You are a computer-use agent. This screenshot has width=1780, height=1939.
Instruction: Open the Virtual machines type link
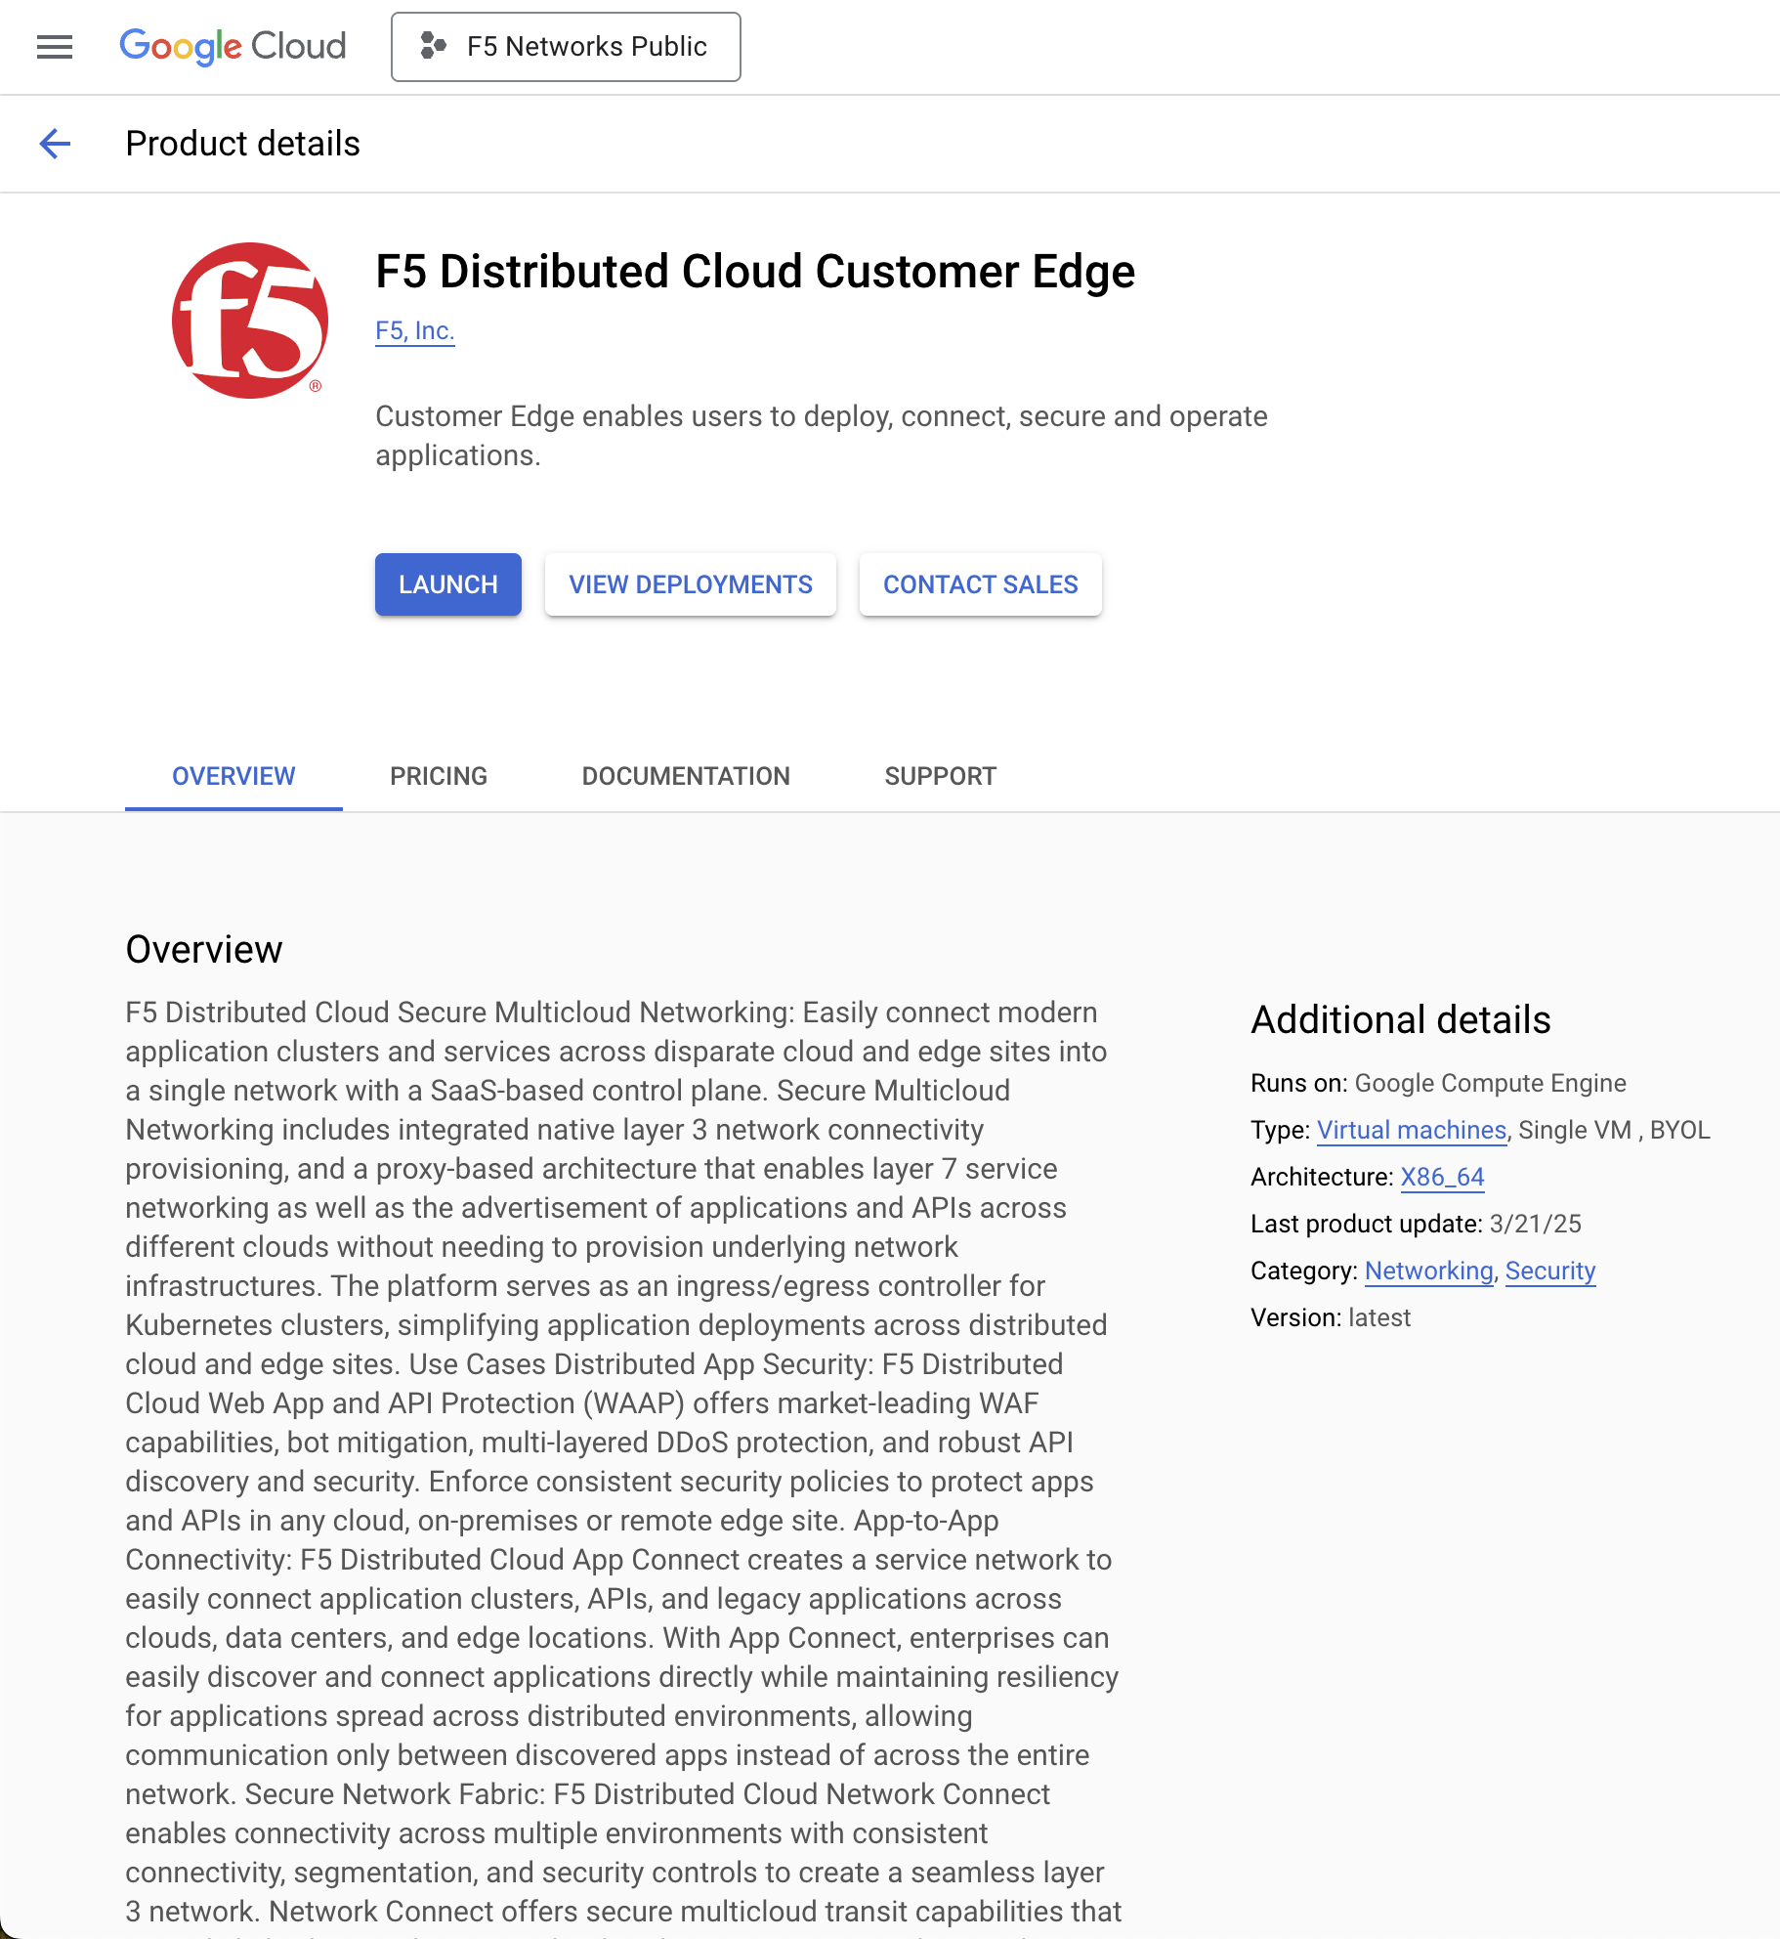(x=1411, y=1130)
